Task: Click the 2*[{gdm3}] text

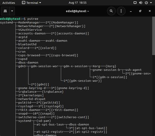Action: point(40,84)
